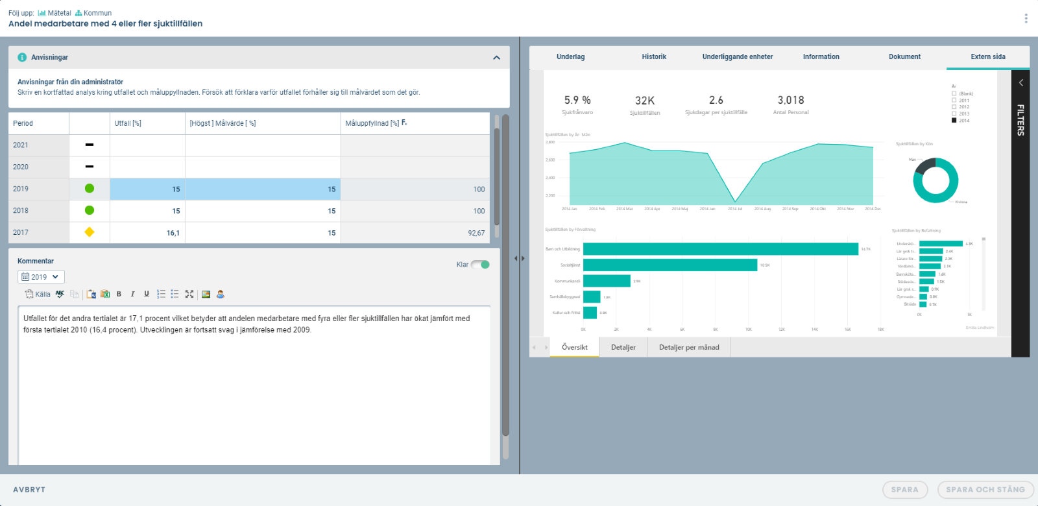Screen dimensions: 1038x506
Task: Toggle underline formatting in comment editor
Action: pos(147,295)
